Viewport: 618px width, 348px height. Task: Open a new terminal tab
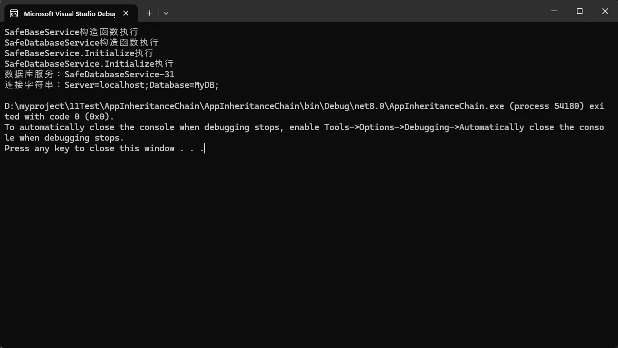(149, 13)
